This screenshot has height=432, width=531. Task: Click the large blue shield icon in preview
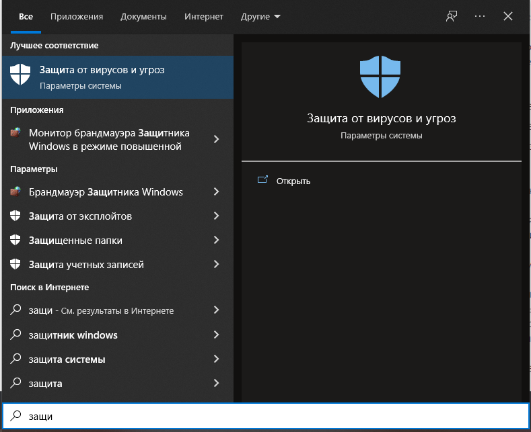pyautogui.click(x=380, y=77)
